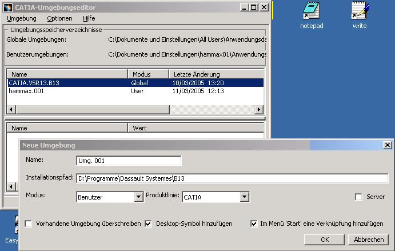Click the Name input field with Umg. 001

pyautogui.click(x=129, y=161)
